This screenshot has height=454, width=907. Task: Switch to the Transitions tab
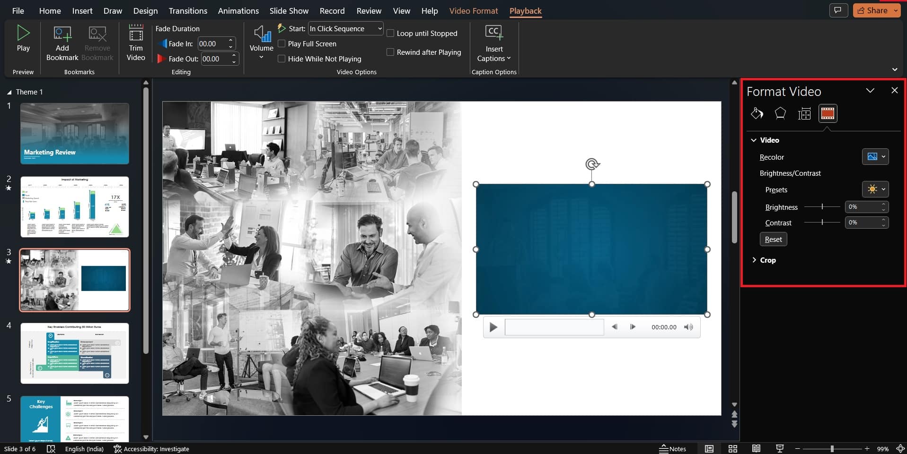188,10
